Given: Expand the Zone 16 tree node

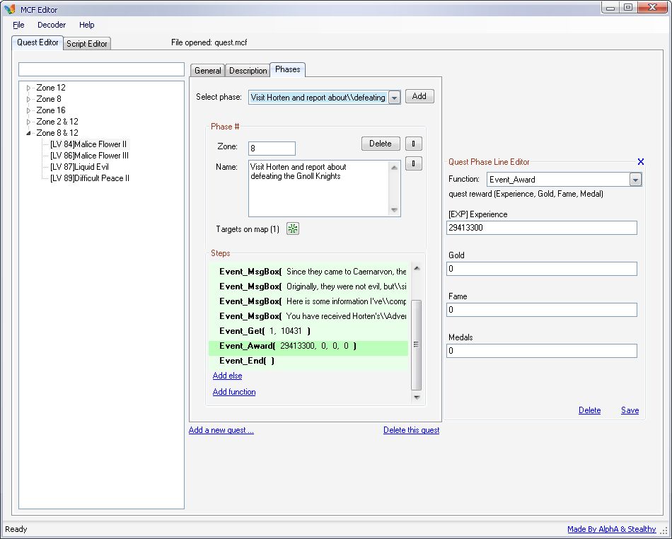Looking at the screenshot, I should pyautogui.click(x=29, y=110).
